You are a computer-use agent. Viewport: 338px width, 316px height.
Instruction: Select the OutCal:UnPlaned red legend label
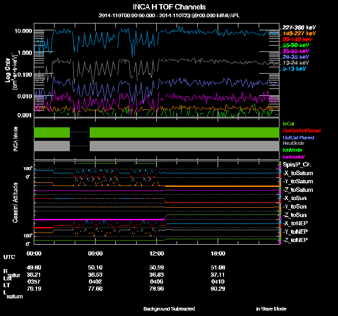coord(298,130)
